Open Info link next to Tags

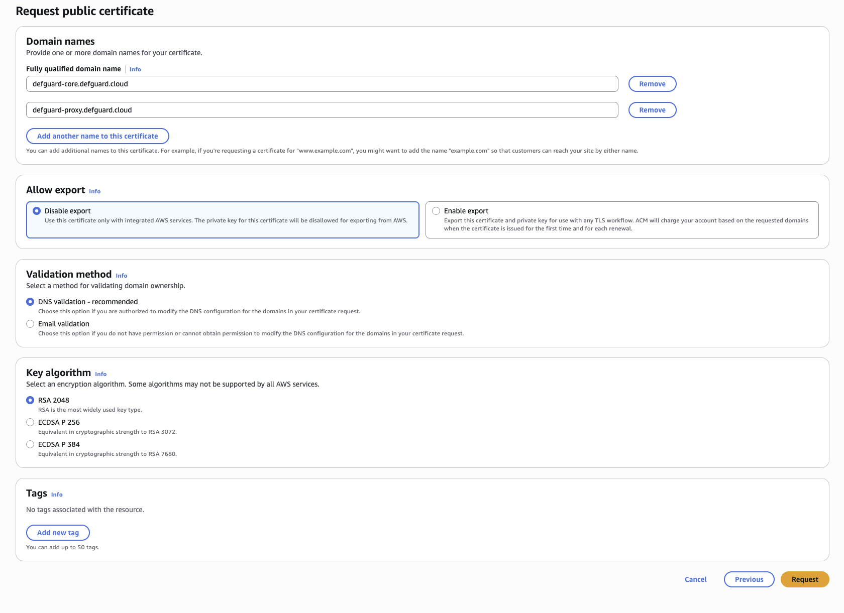[57, 495]
